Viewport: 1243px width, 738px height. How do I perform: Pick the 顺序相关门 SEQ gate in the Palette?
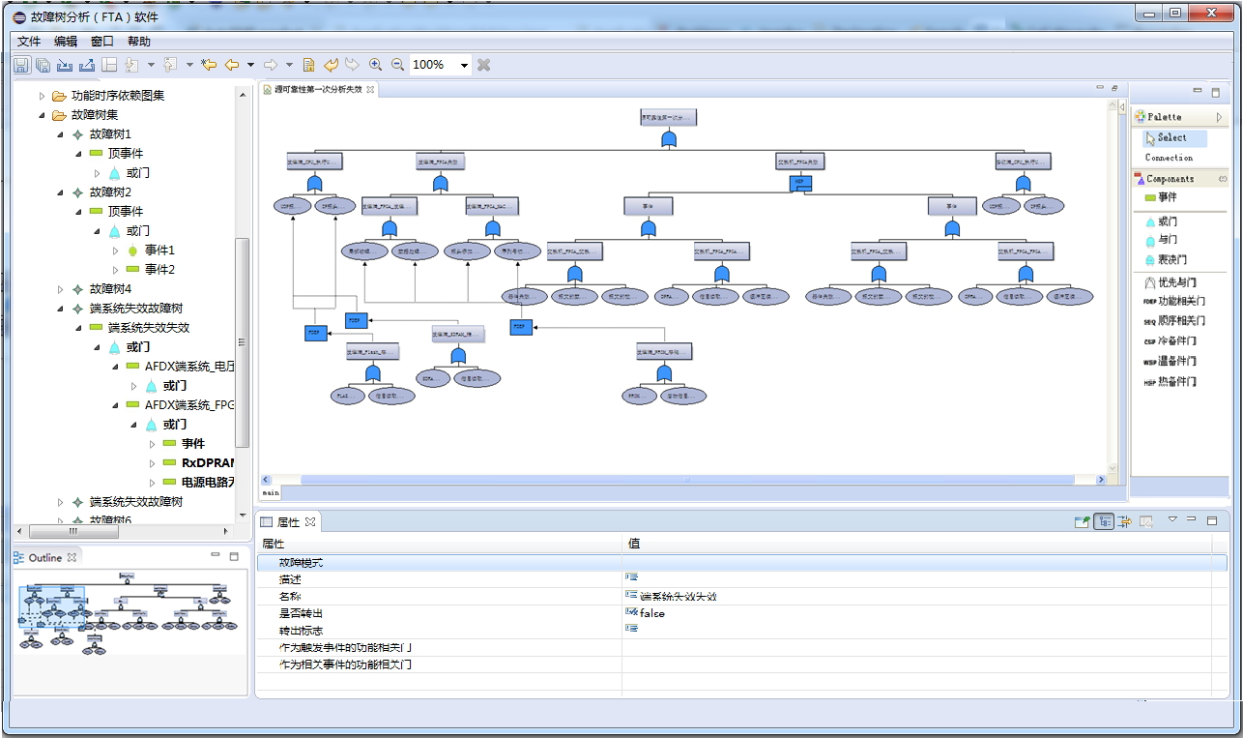point(1173,320)
